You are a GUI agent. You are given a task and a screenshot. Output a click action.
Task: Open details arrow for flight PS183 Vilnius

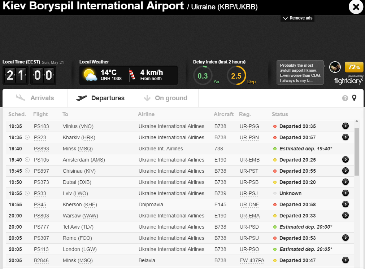click(x=346, y=126)
